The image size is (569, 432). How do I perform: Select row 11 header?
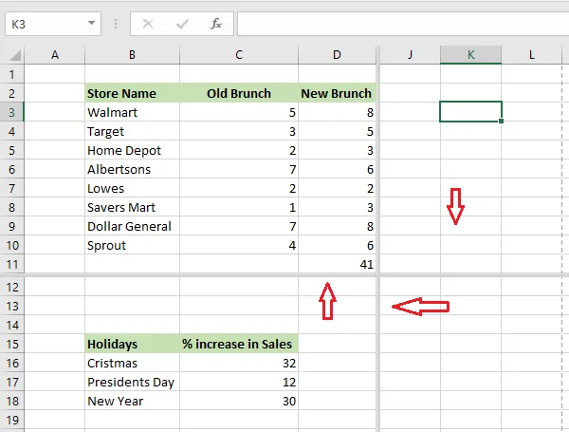[12, 264]
